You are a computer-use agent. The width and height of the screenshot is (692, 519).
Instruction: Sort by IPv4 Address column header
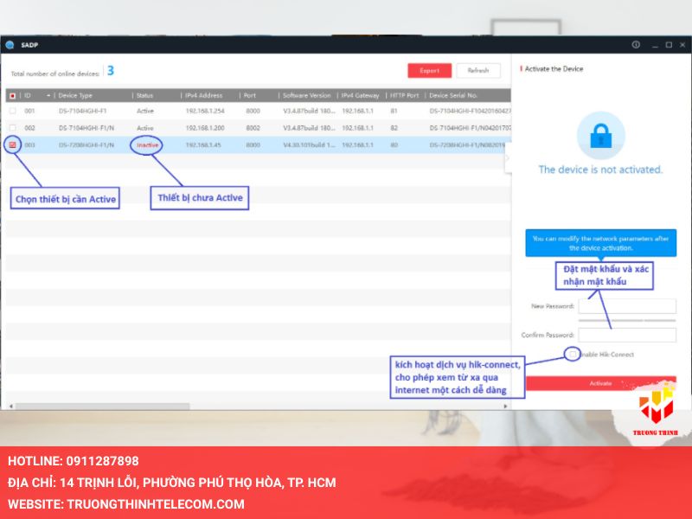click(x=204, y=95)
